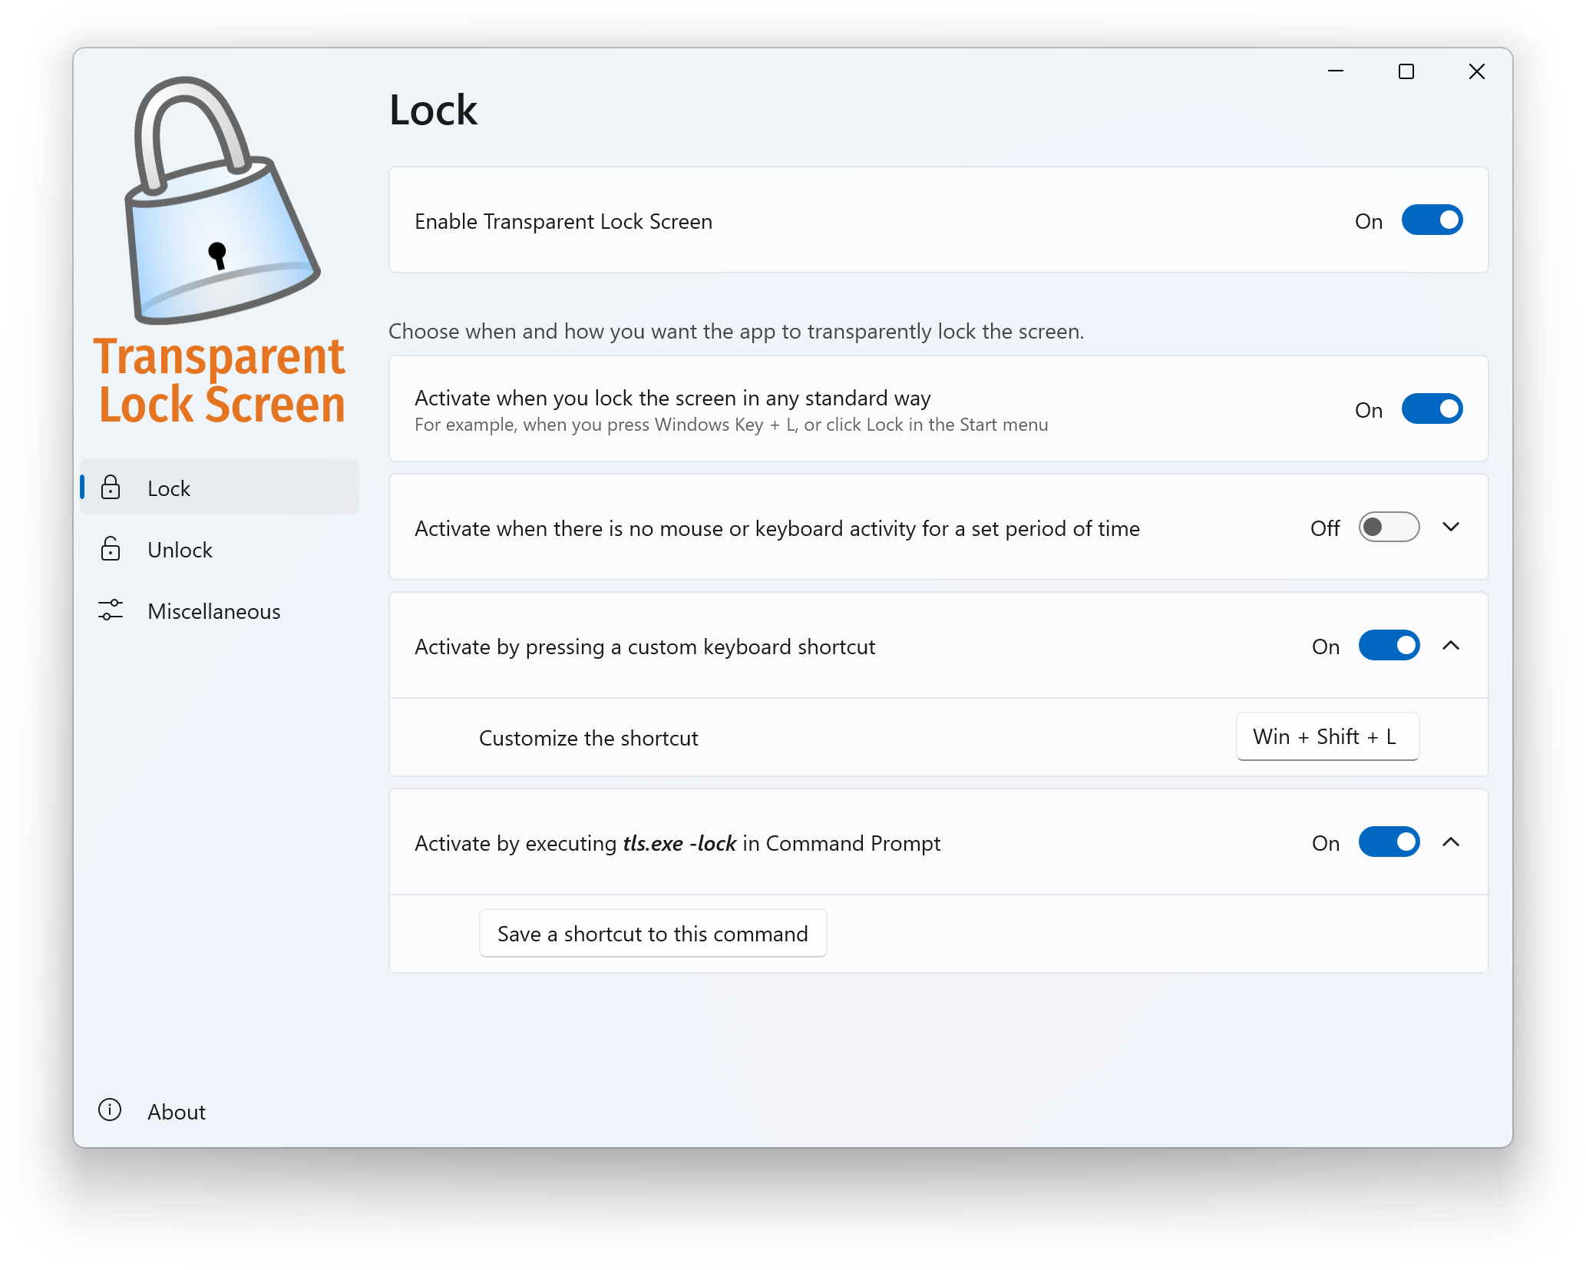Click the Win + Shift + L shortcut button

click(1327, 736)
